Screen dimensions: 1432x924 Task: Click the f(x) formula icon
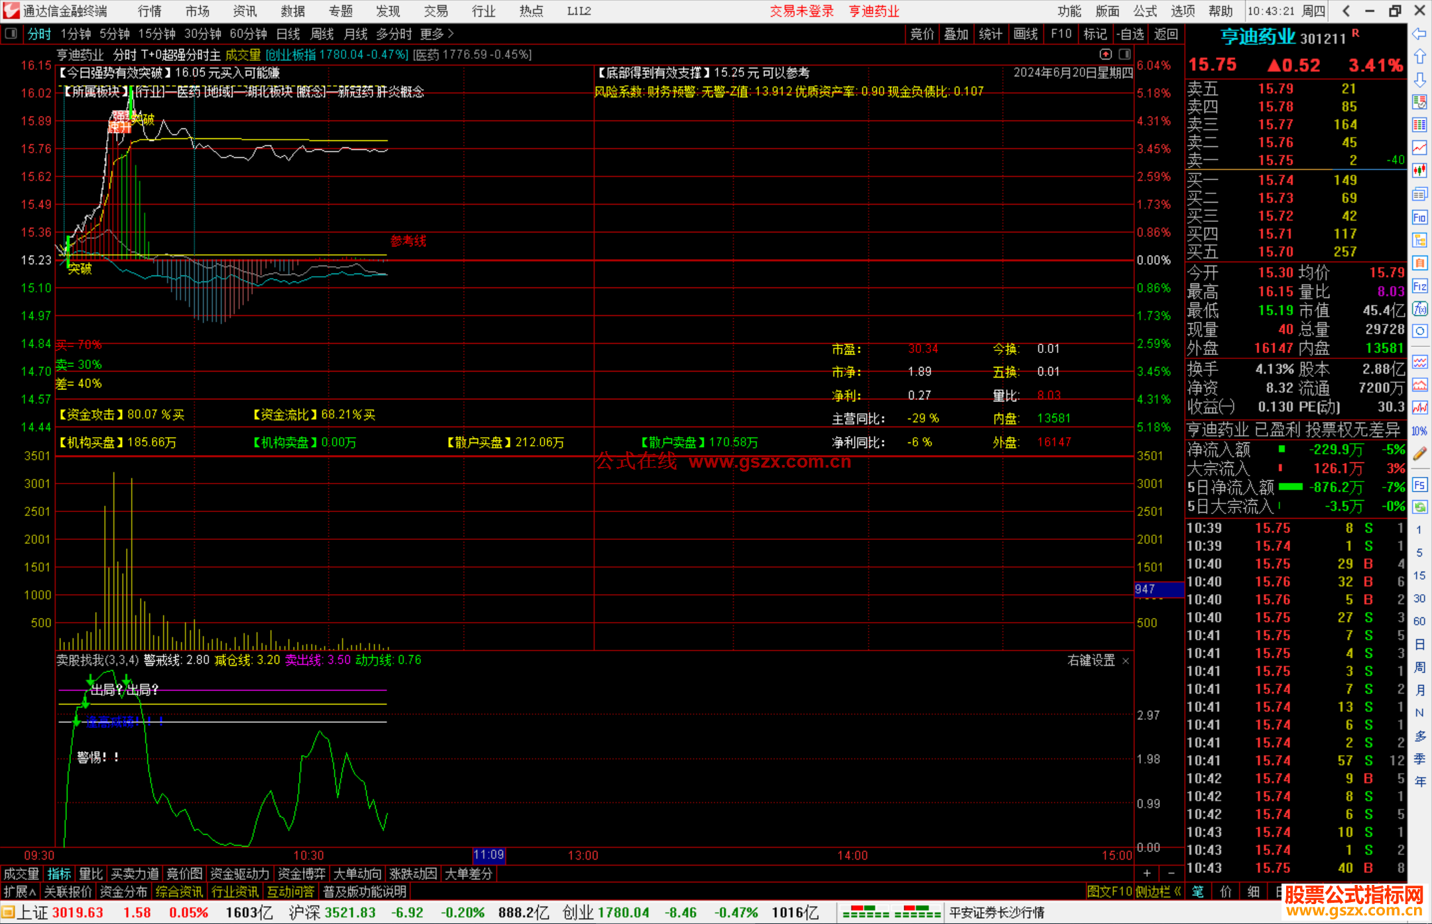[x=1419, y=309]
